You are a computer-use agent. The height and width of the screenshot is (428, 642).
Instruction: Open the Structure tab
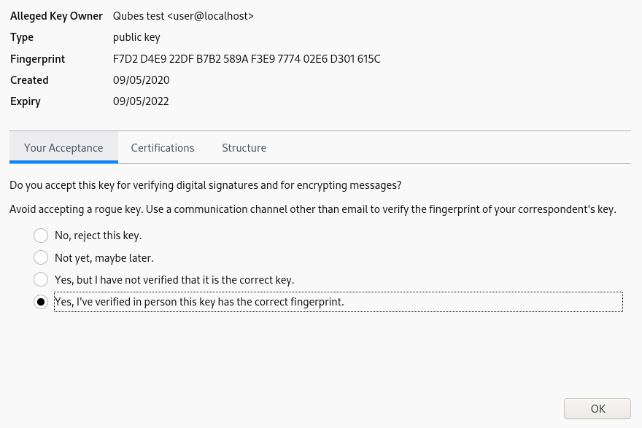[x=244, y=148]
